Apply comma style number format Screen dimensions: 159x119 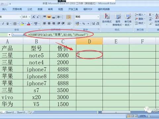[x=88, y=23]
